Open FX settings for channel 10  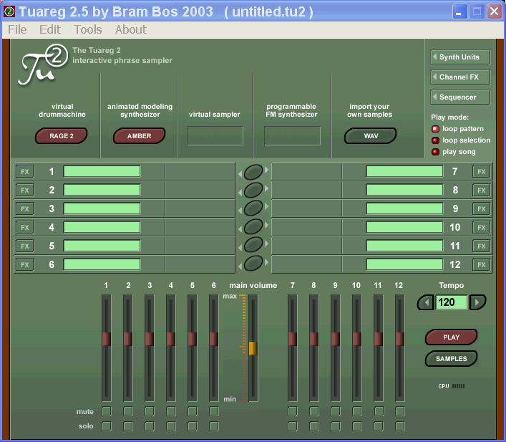pyautogui.click(x=481, y=228)
